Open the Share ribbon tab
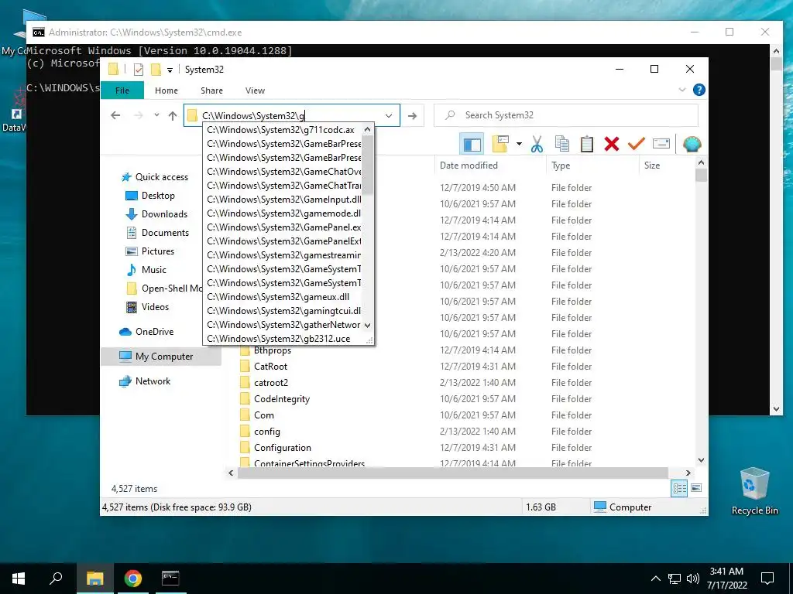The width and height of the screenshot is (793, 594). point(211,90)
